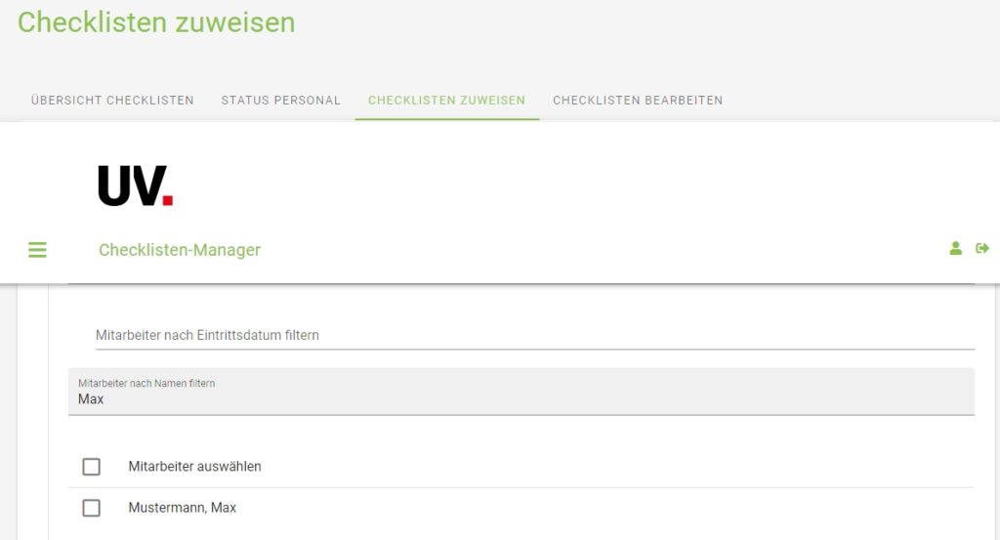Switch to the 'Übersicht Checklisten' tab

click(x=112, y=101)
